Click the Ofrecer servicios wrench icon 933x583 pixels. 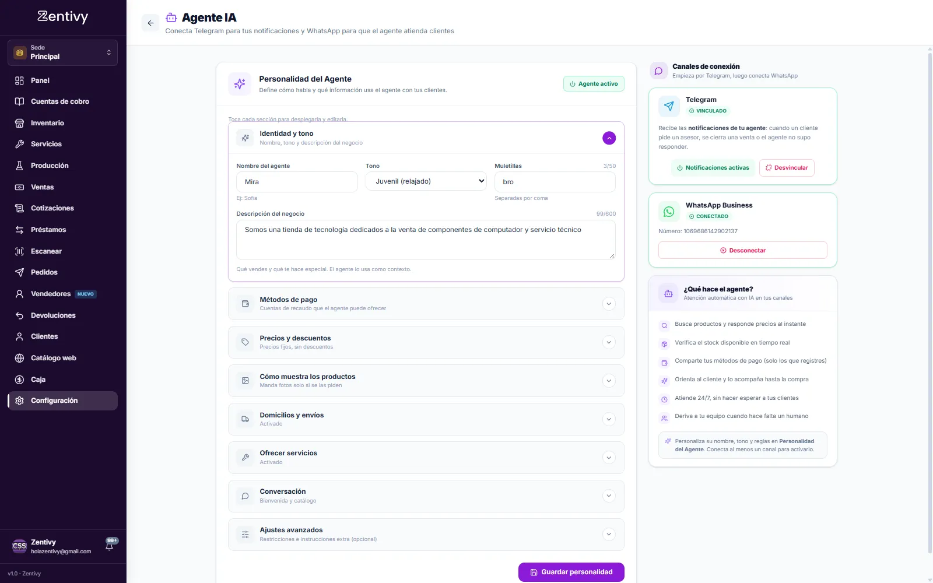tap(245, 458)
